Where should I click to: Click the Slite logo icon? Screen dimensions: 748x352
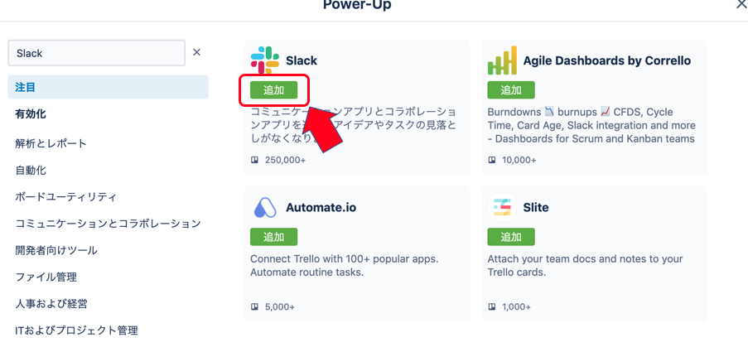(x=502, y=207)
